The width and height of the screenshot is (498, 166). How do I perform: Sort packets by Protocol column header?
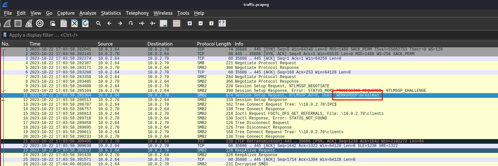(x=205, y=44)
